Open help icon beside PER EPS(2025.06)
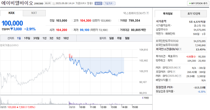The height and width of the screenshot is (110, 210). click(180, 68)
